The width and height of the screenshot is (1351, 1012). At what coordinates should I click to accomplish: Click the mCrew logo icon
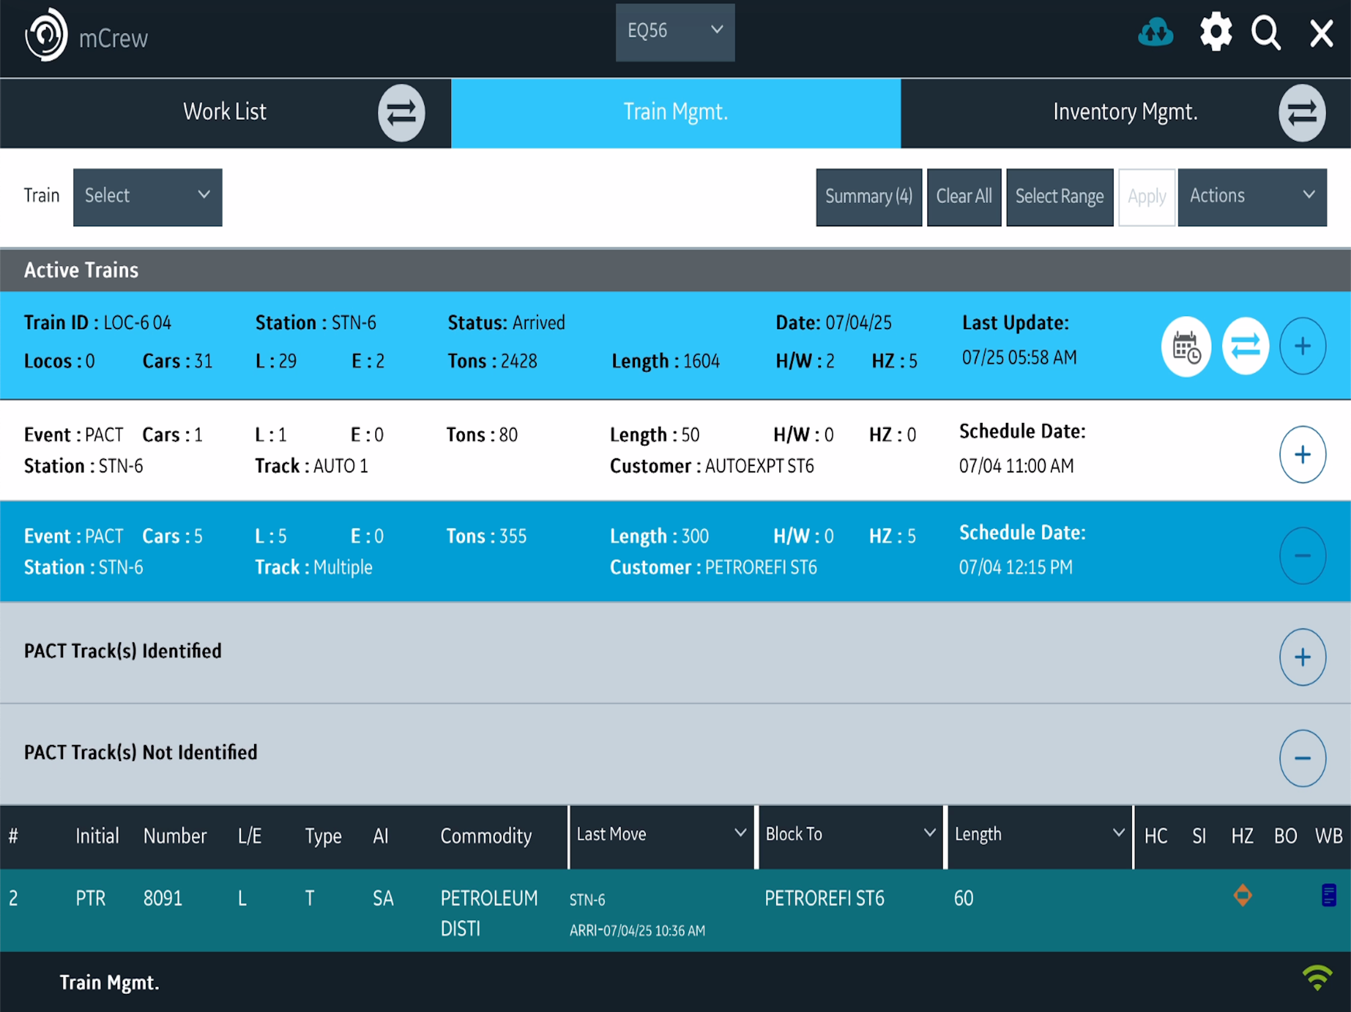(x=46, y=35)
